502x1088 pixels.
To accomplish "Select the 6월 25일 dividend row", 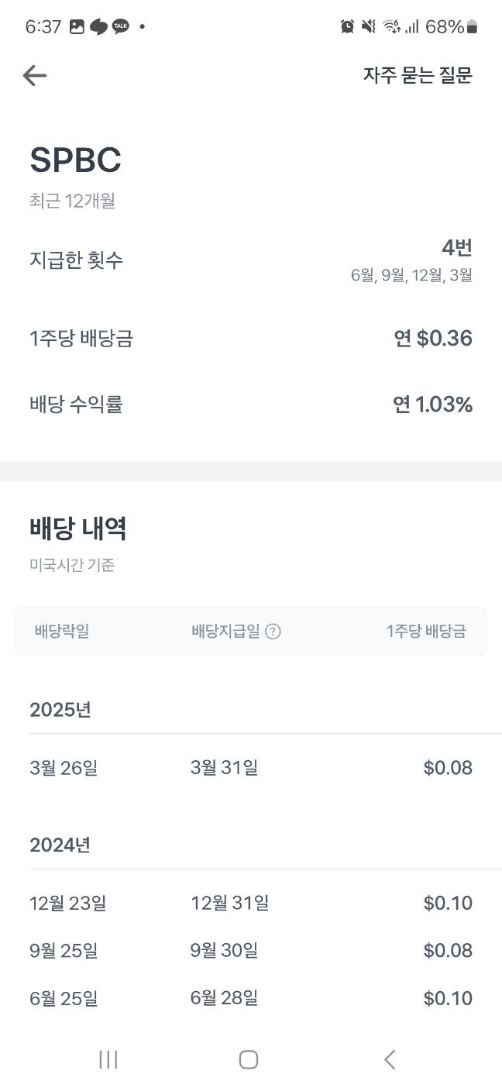I will tap(251, 999).
